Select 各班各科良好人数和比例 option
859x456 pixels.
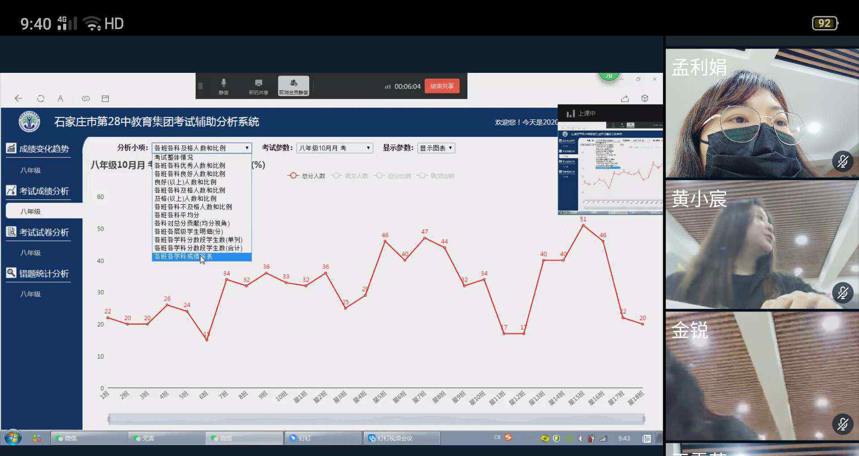coord(202,174)
